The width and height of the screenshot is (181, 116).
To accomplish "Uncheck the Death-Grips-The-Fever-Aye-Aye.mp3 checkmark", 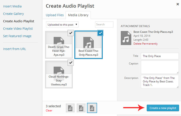I will point(71,33).
